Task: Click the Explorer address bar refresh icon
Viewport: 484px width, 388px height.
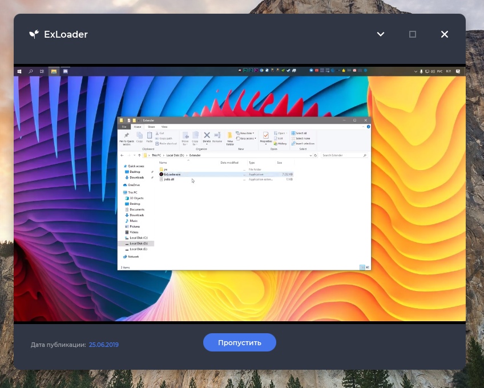Action: (x=316, y=155)
